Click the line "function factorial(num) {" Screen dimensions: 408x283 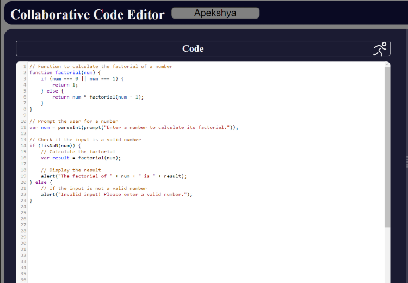pyautogui.click(x=65, y=72)
